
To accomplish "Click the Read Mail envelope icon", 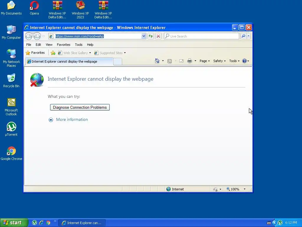I will 181,61.
